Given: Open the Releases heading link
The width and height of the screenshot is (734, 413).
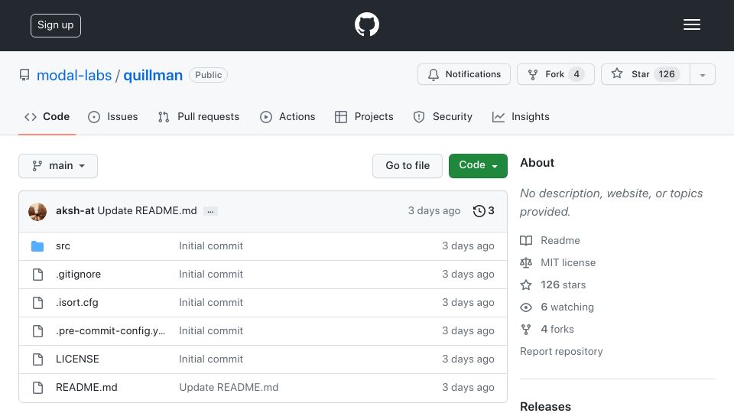Looking at the screenshot, I should point(545,406).
